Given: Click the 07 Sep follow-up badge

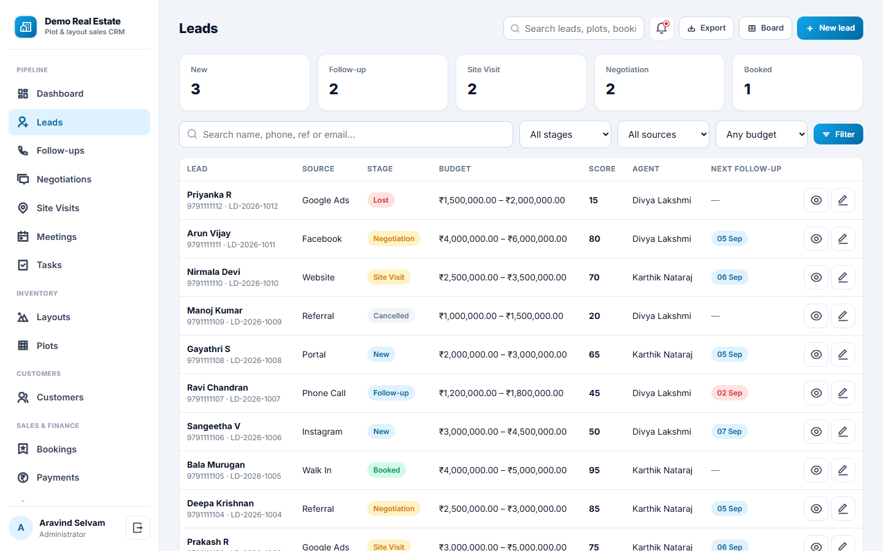Looking at the screenshot, I should click(x=730, y=432).
